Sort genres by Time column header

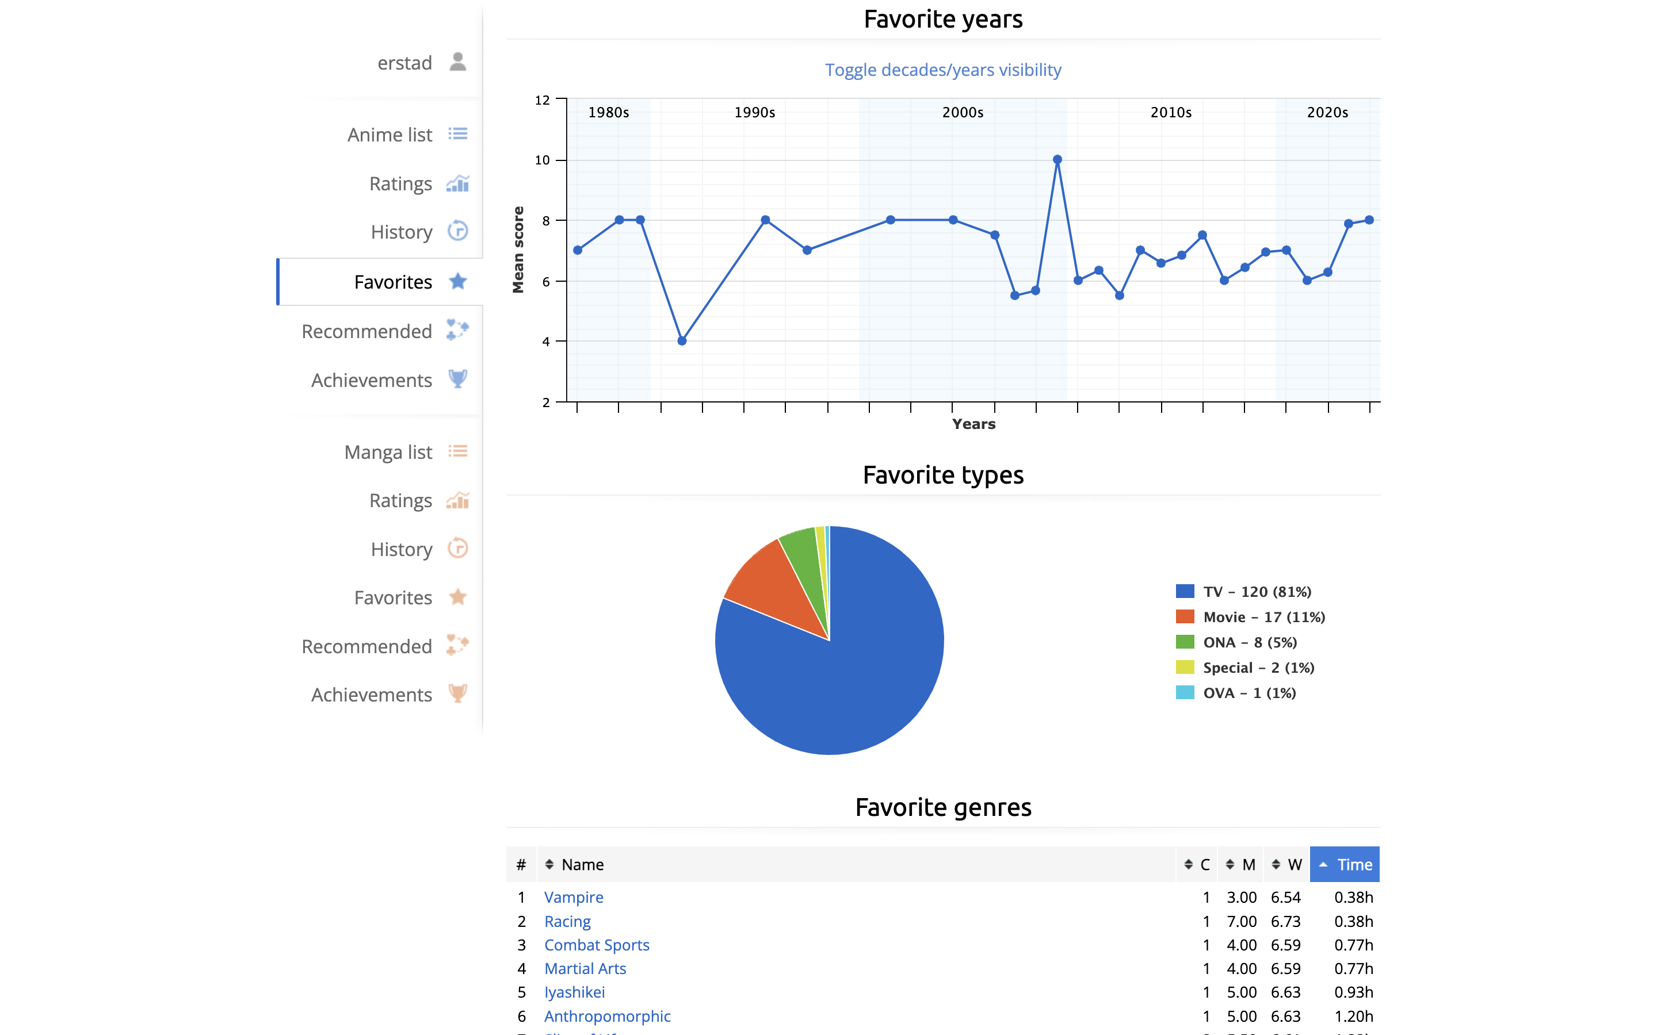1345,865
